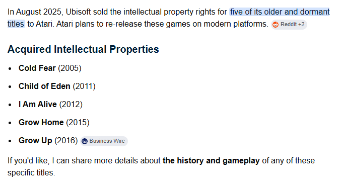
Task: Click the 'Grow Up' list item
Action: 48,141
